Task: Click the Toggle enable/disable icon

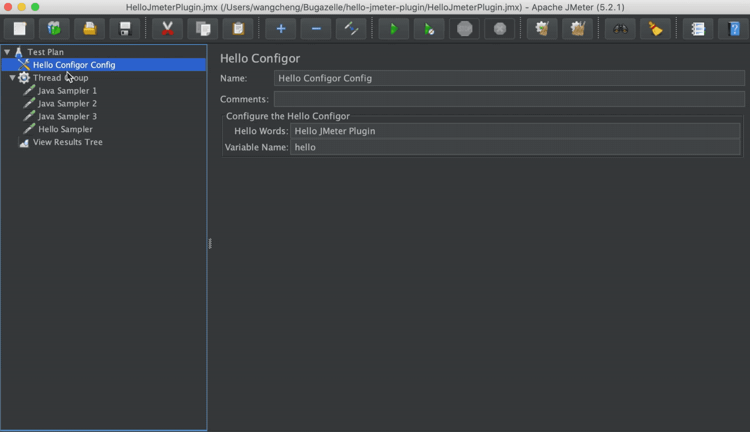Action: (x=351, y=29)
